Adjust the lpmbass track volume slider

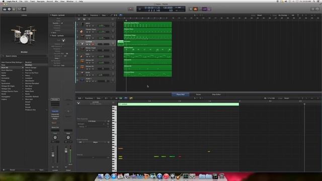pyautogui.click(x=104, y=44)
